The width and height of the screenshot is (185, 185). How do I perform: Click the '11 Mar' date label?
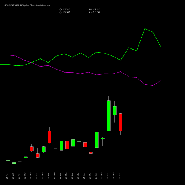click(60, 176)
